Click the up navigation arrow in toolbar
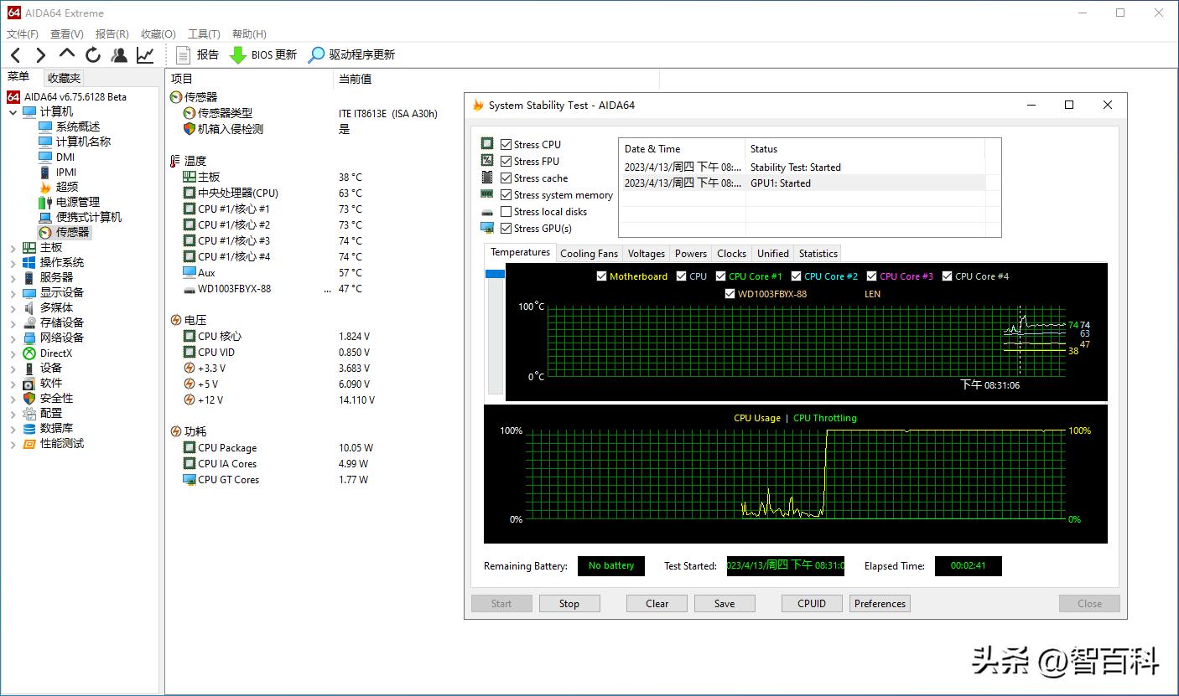 point(67,54)
